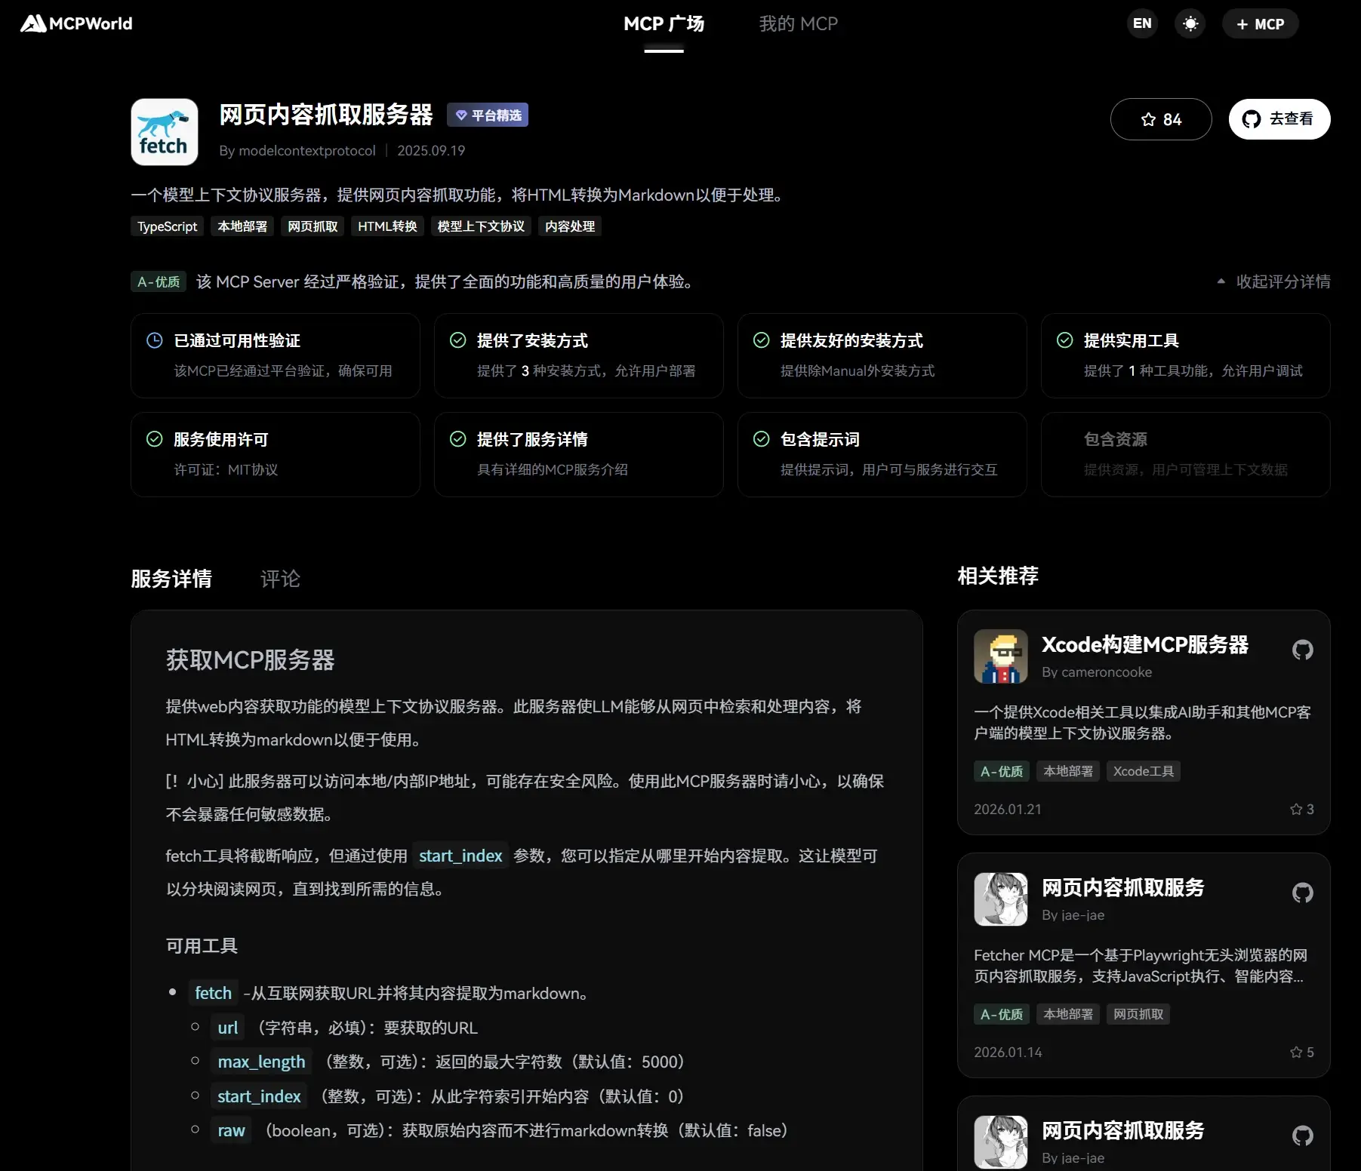Click the checkmark icon beside 提供实用工具

click(x=1064, y=340)
